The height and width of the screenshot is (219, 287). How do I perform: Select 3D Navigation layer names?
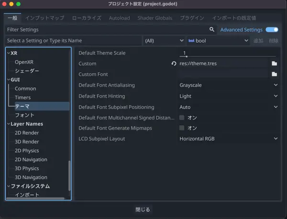point(31,177)
